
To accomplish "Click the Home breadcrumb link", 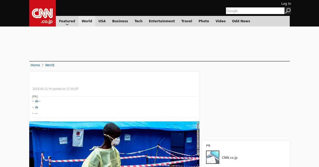I will point(35,65).
